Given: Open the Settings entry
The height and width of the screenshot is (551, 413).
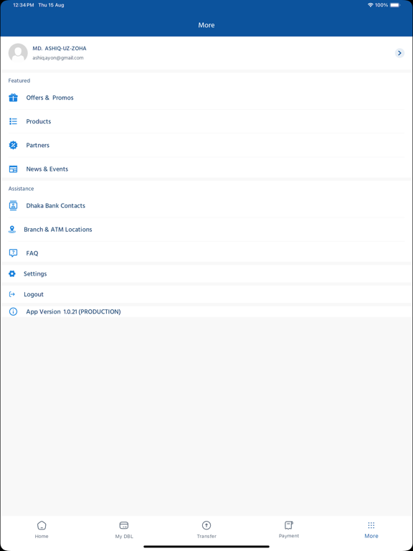Looking at the screenshot, I should 206,274.
